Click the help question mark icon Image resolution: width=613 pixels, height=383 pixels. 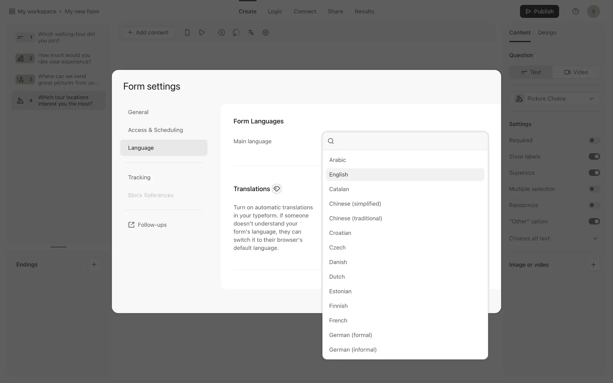click(575, 11)
